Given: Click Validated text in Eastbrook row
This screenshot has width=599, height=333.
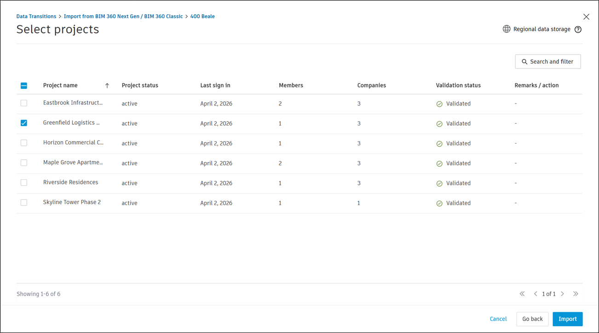Looking at the screenshot, I should (458, 103).
